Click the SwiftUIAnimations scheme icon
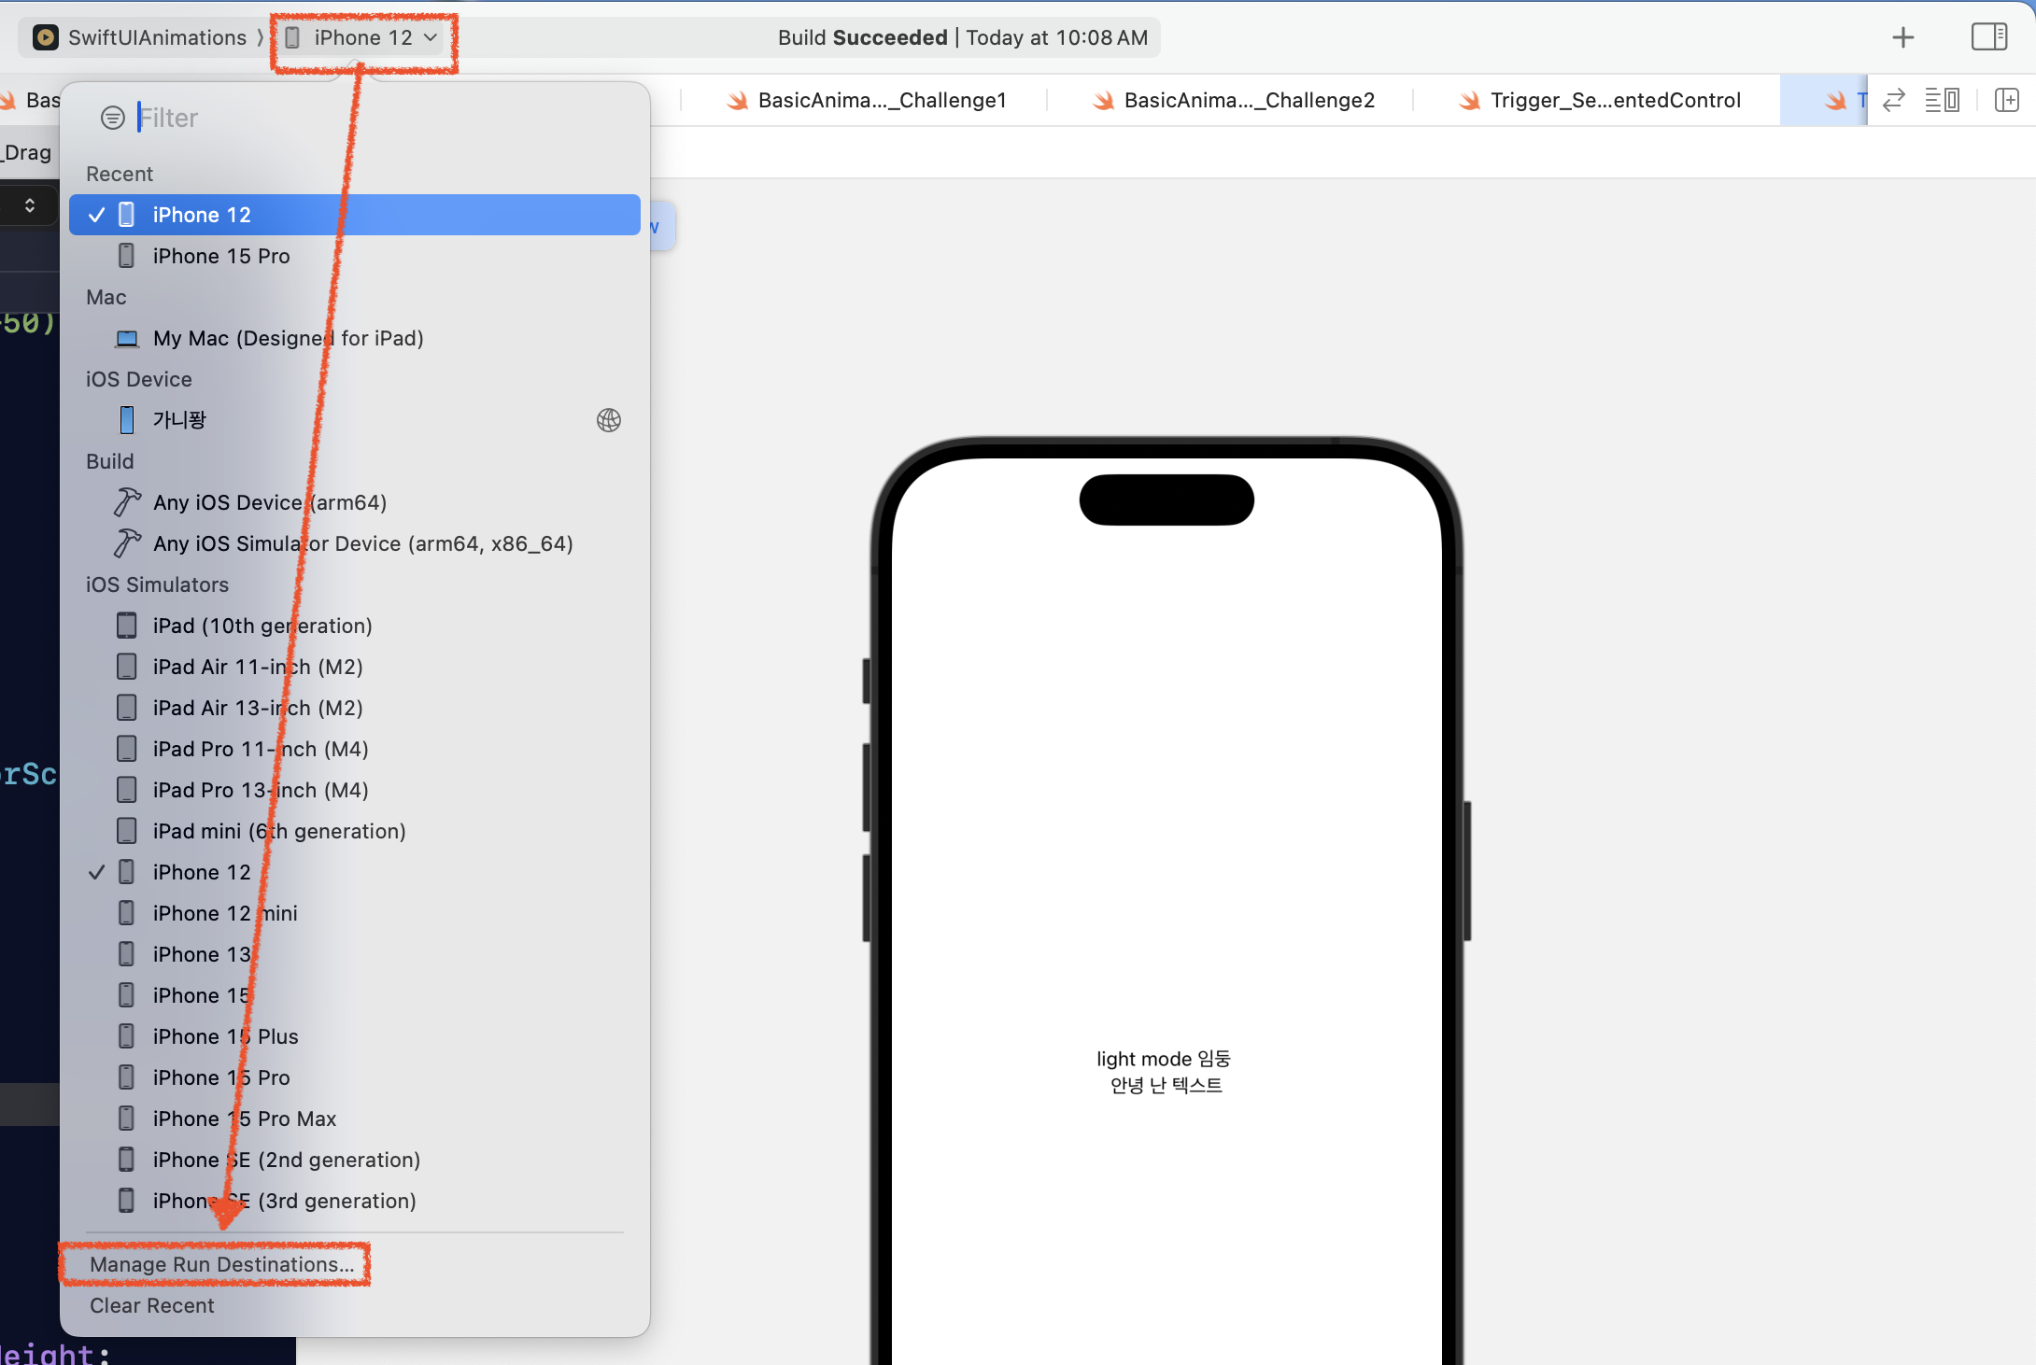The image size is (2036, 1365). click(45, 37)
